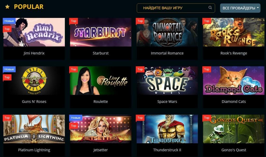Click the Новые badge on Jimi Hendrix
Image resolution: width=266 pixels, height=157 pixels.
(x=9, y=21)
